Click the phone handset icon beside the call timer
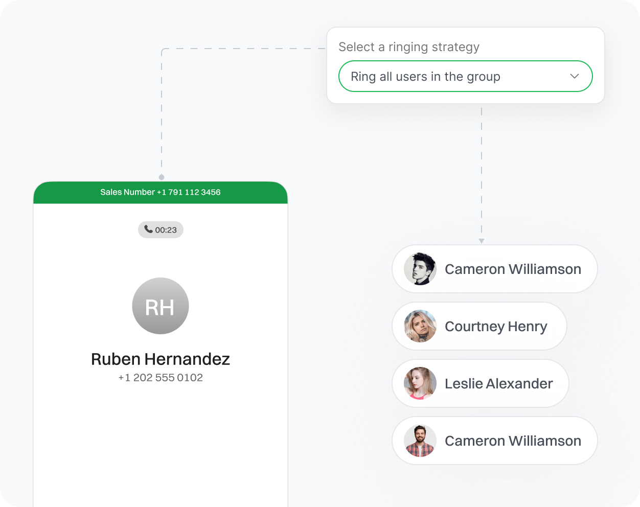This screenshot has width=640, height=507. (x=148, y=229)
